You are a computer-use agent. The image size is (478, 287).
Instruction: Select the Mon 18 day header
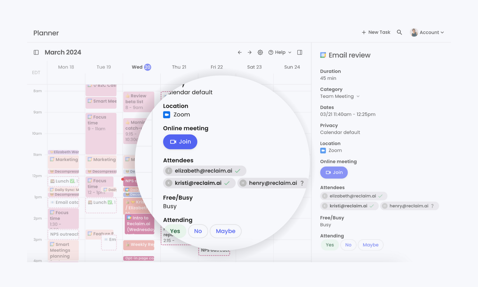tap(66, 67)
